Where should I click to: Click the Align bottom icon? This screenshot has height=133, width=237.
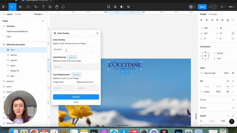[228, 20]
